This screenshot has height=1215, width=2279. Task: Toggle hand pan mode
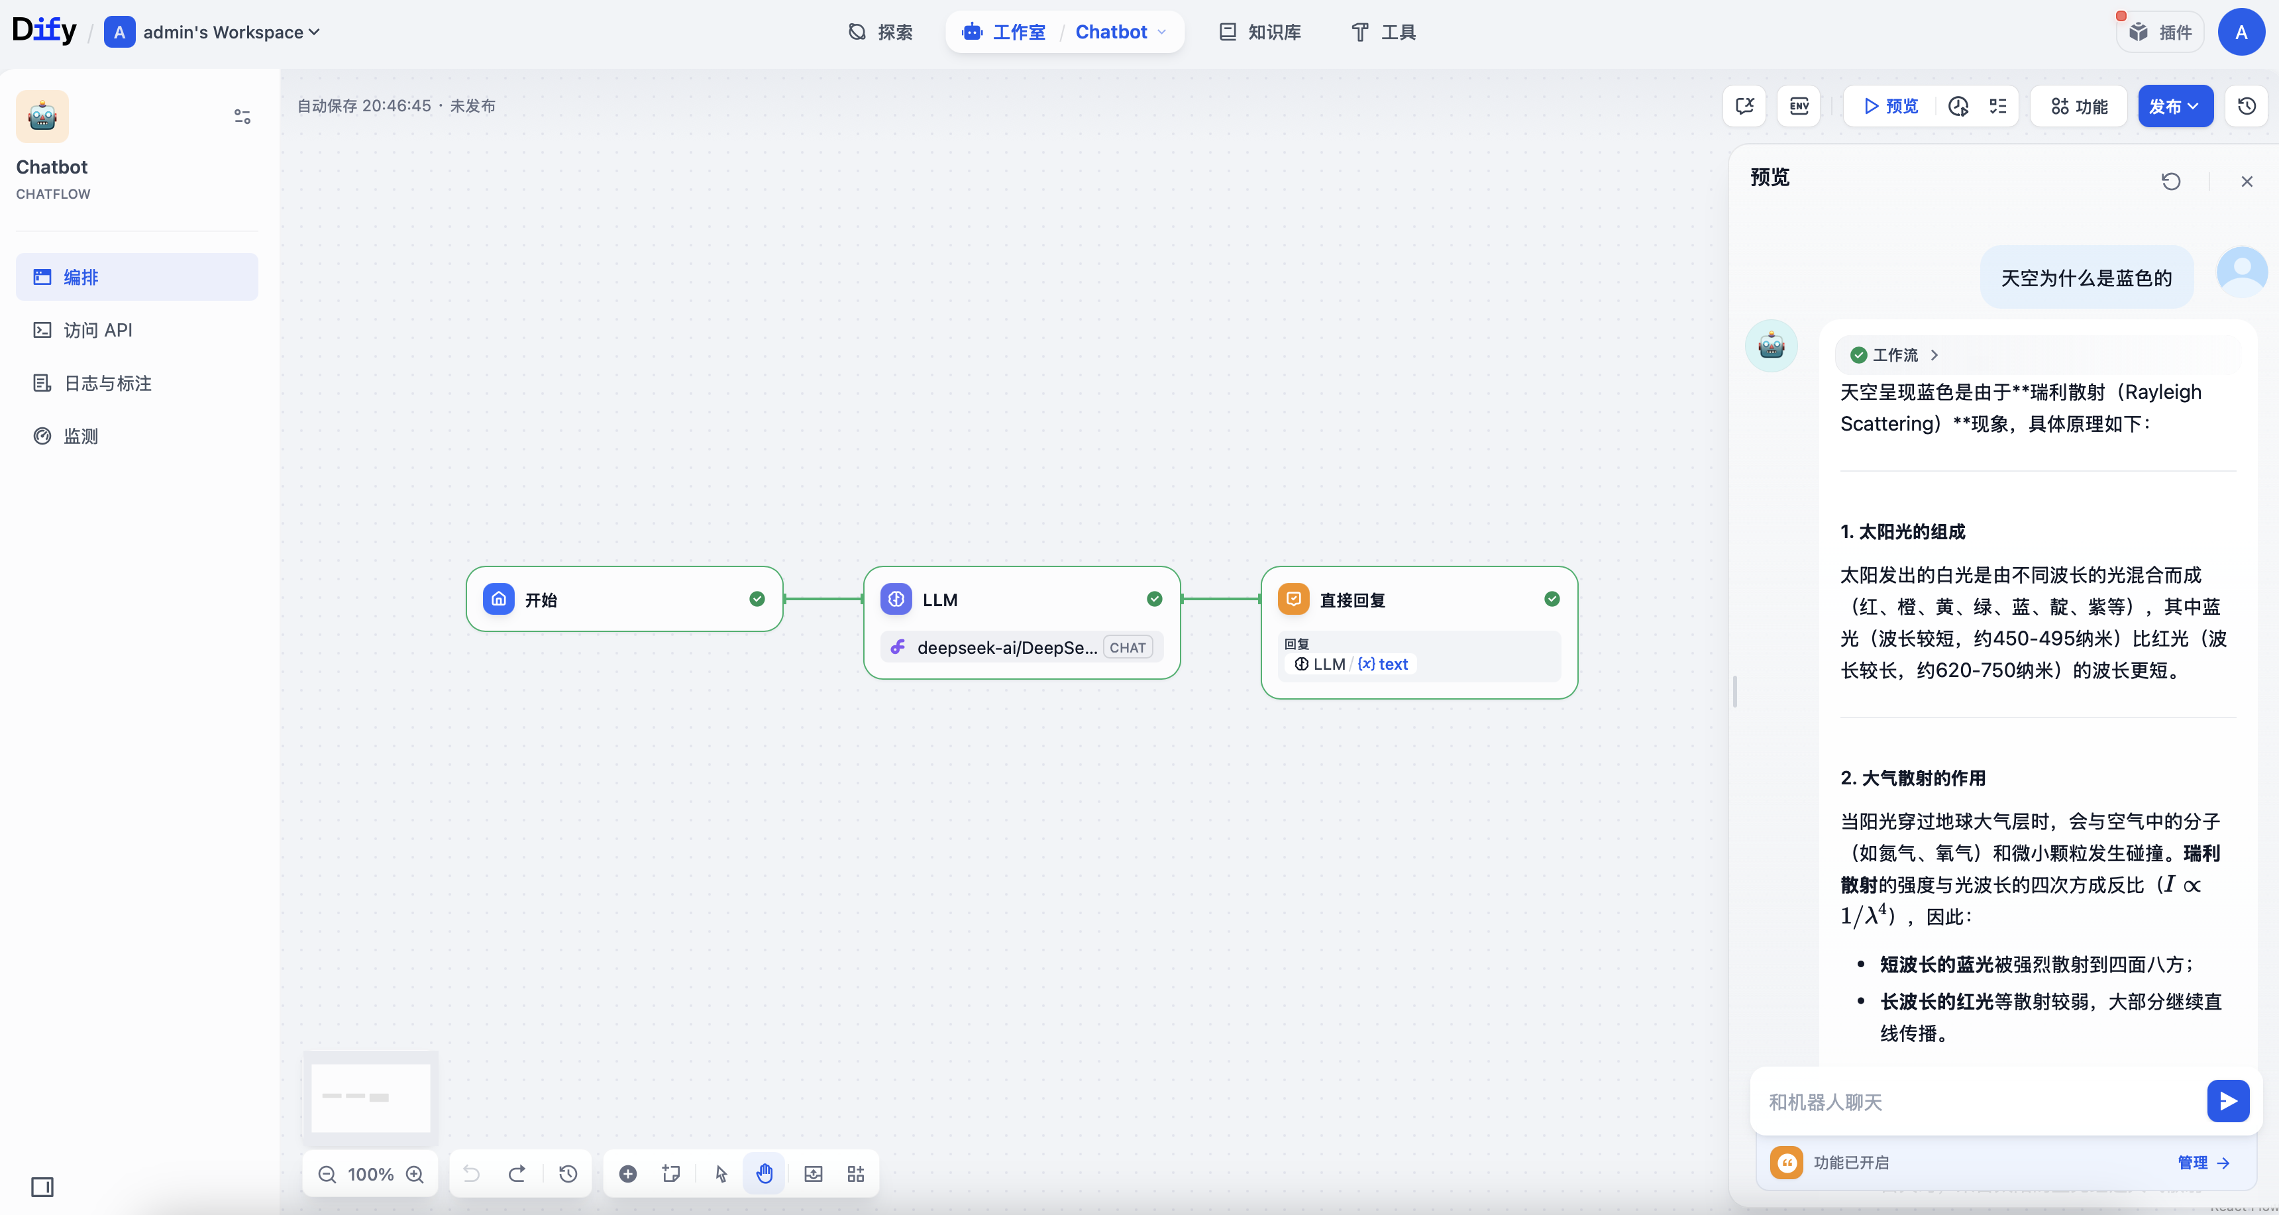[765, 1173]
